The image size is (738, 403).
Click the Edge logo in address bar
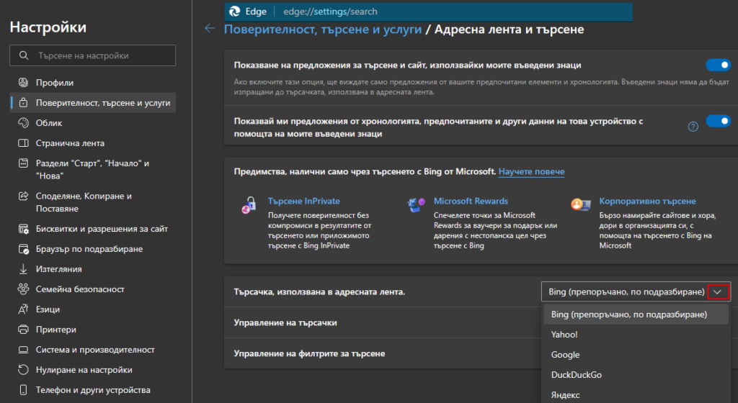click(x=234, y=12)
